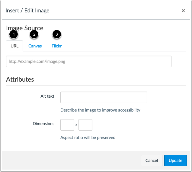Select the width dimension box
This screenshot has width=192, height=172.
[67, 125]
